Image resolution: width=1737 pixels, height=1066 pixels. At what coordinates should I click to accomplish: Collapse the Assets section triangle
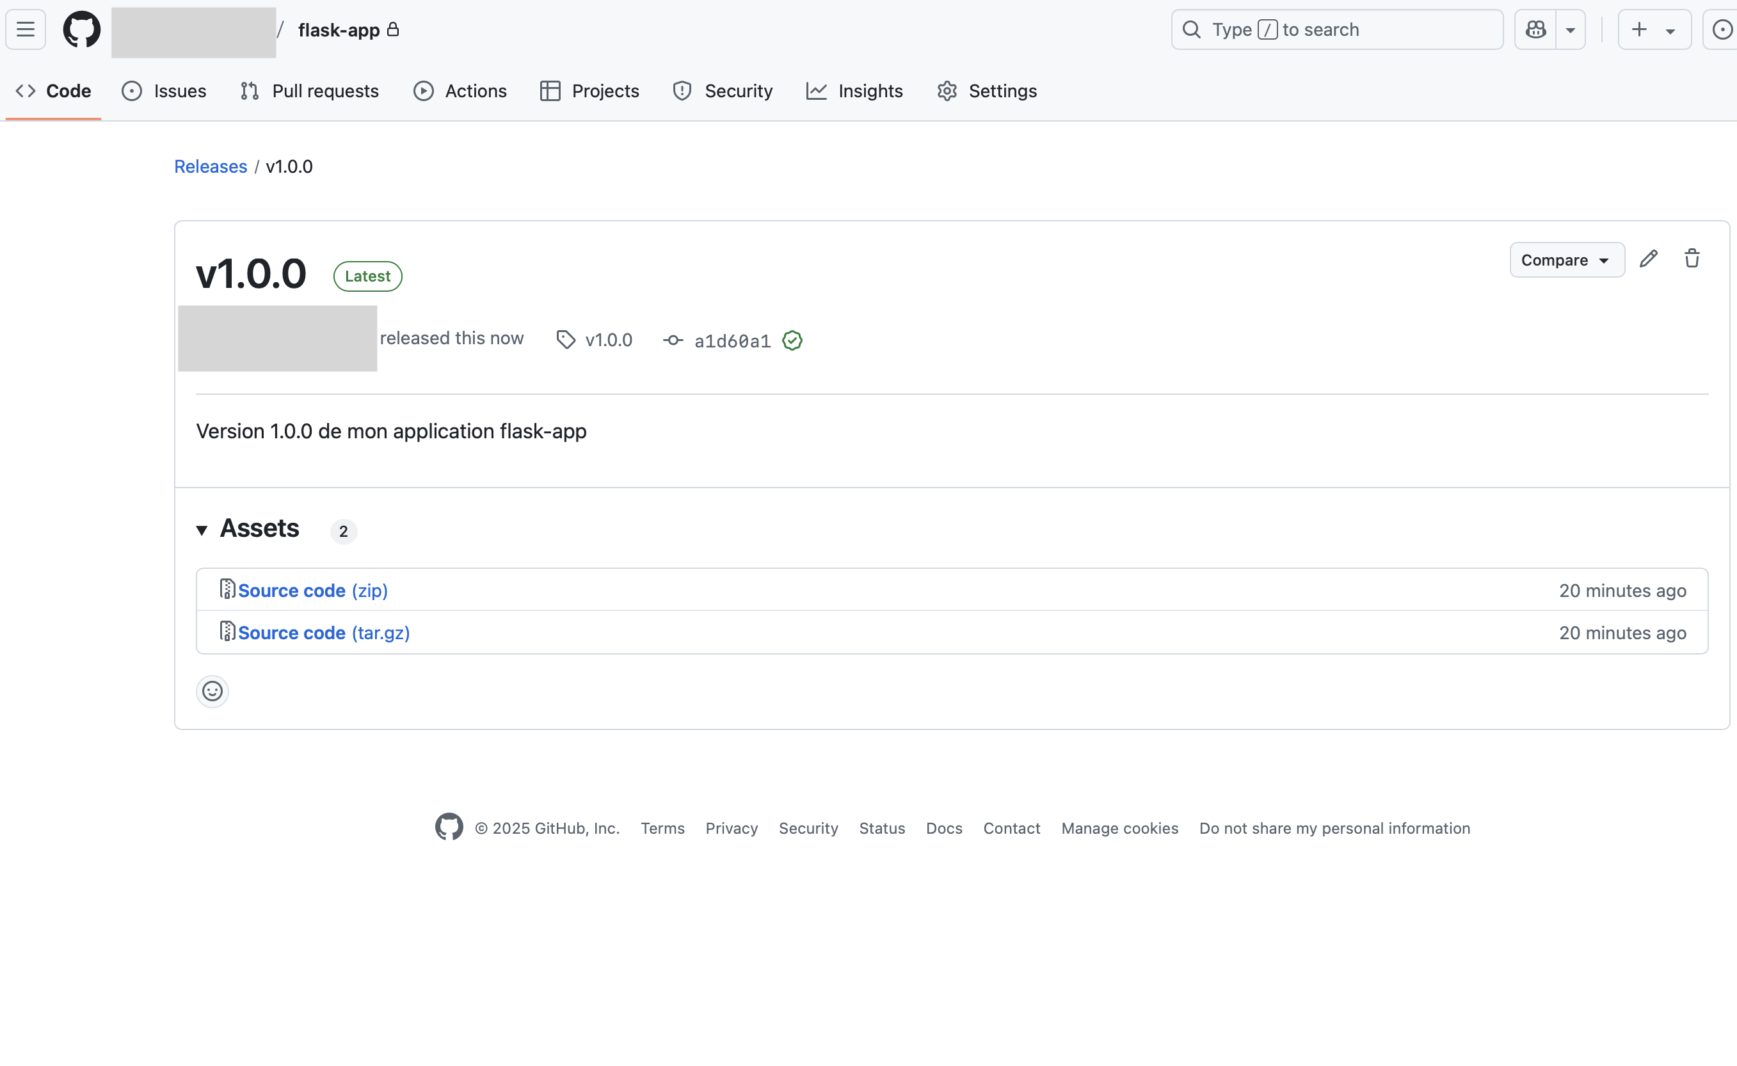coord(202,530)
